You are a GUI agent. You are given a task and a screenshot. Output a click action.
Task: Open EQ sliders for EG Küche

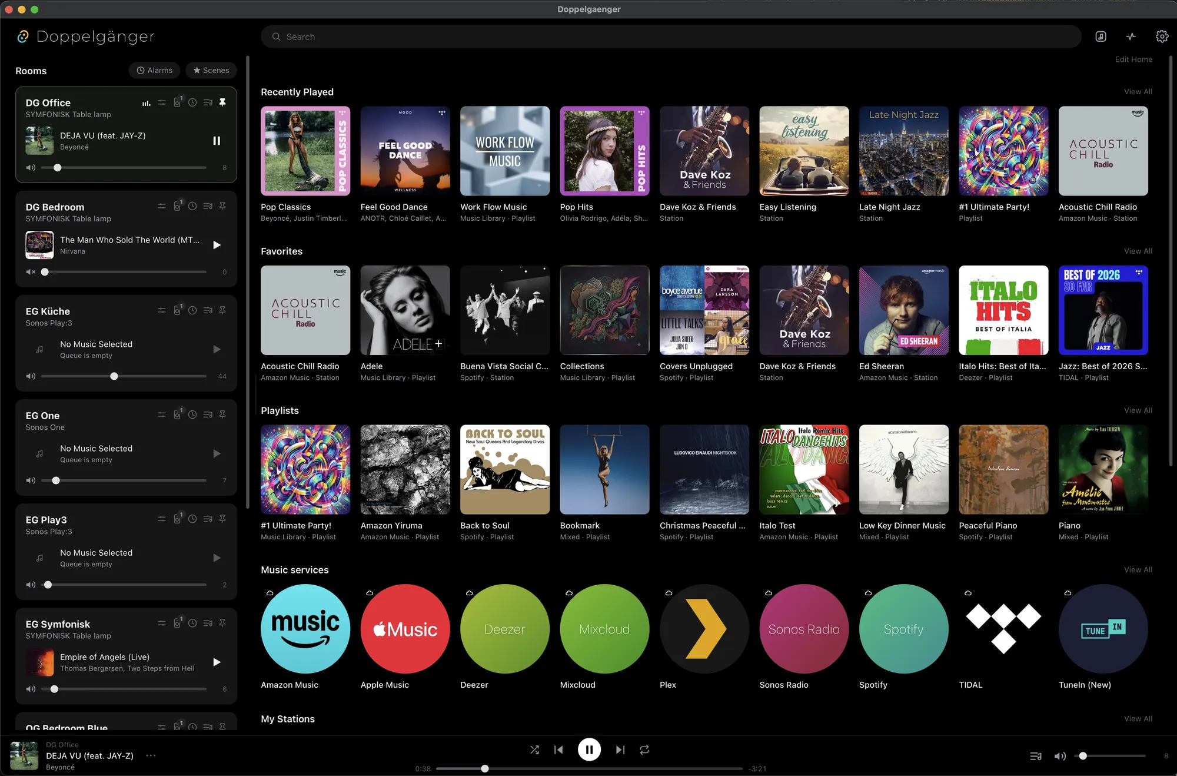[162, 310]
